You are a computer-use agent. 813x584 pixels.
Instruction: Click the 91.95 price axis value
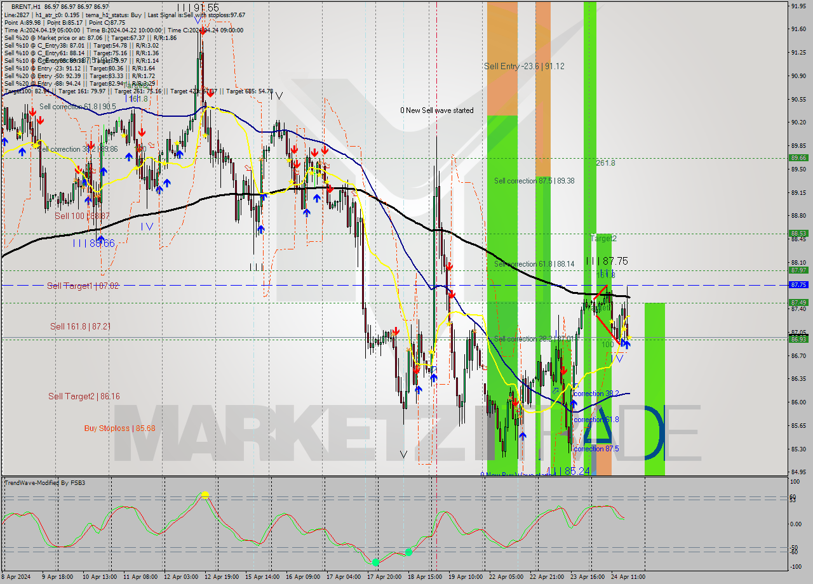pyautogui.click(x=798, y=6)
